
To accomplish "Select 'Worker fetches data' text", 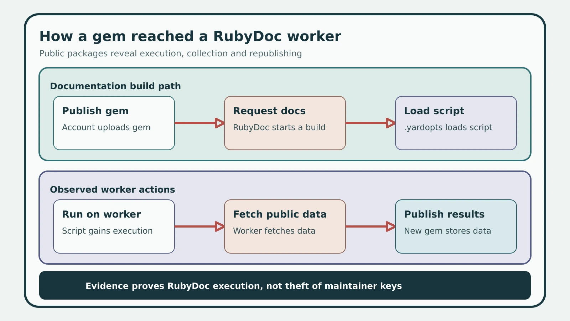I will coord(274,231).
